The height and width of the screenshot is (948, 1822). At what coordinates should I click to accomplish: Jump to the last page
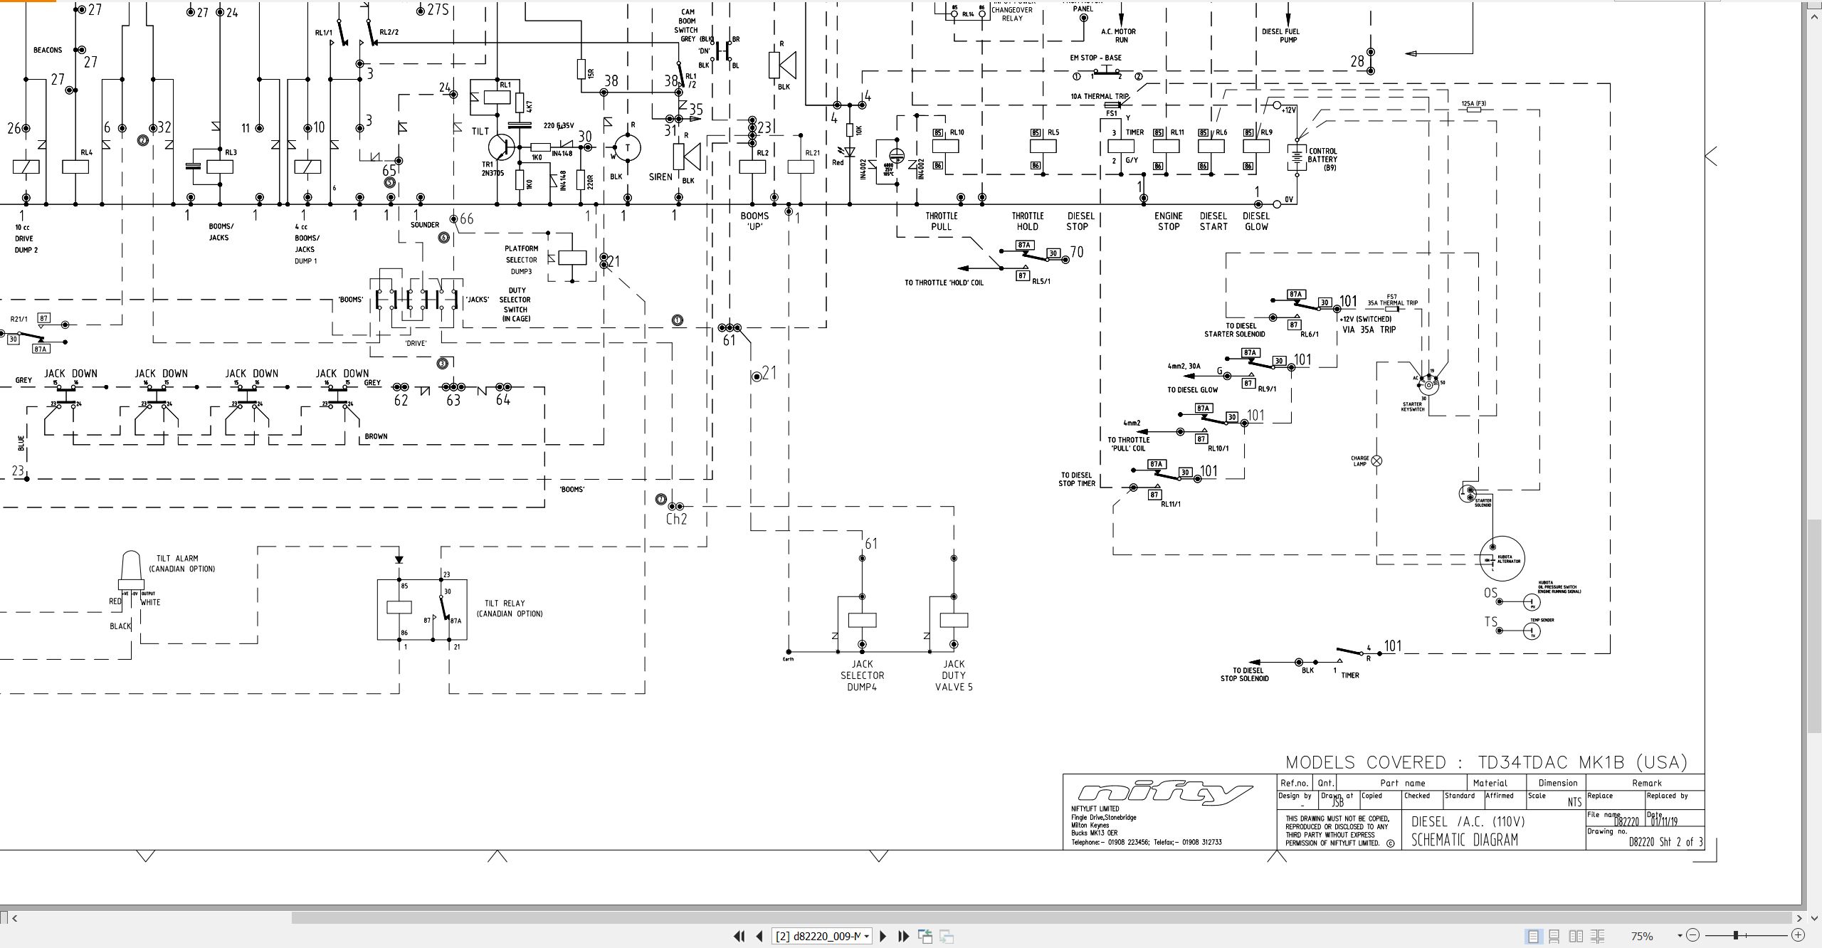(903, 937)
